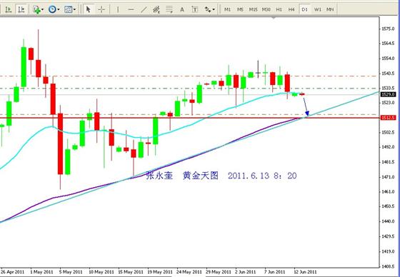Screen dimensions: 400x277
Task: Toggle the chart shift button
Action: pos(21,10)
